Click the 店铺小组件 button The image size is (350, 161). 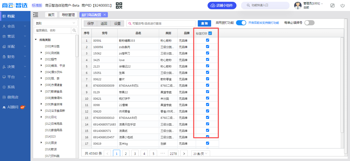222,5
